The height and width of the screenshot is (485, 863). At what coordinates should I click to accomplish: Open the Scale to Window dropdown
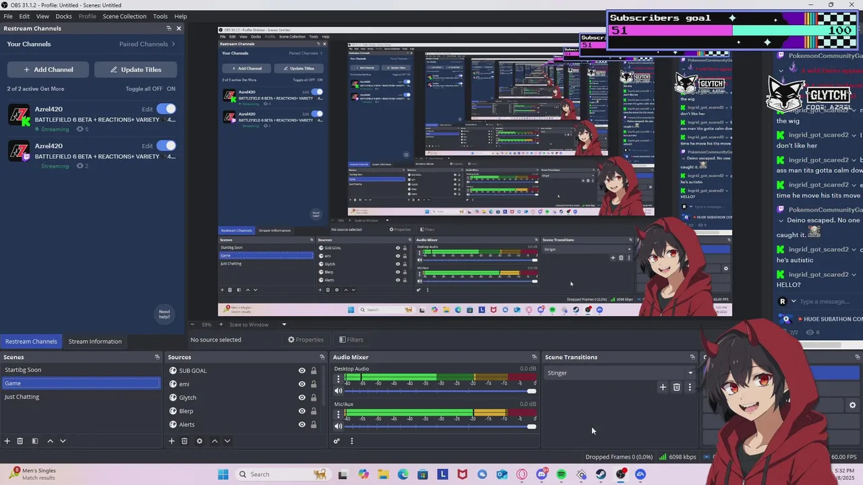258,325
